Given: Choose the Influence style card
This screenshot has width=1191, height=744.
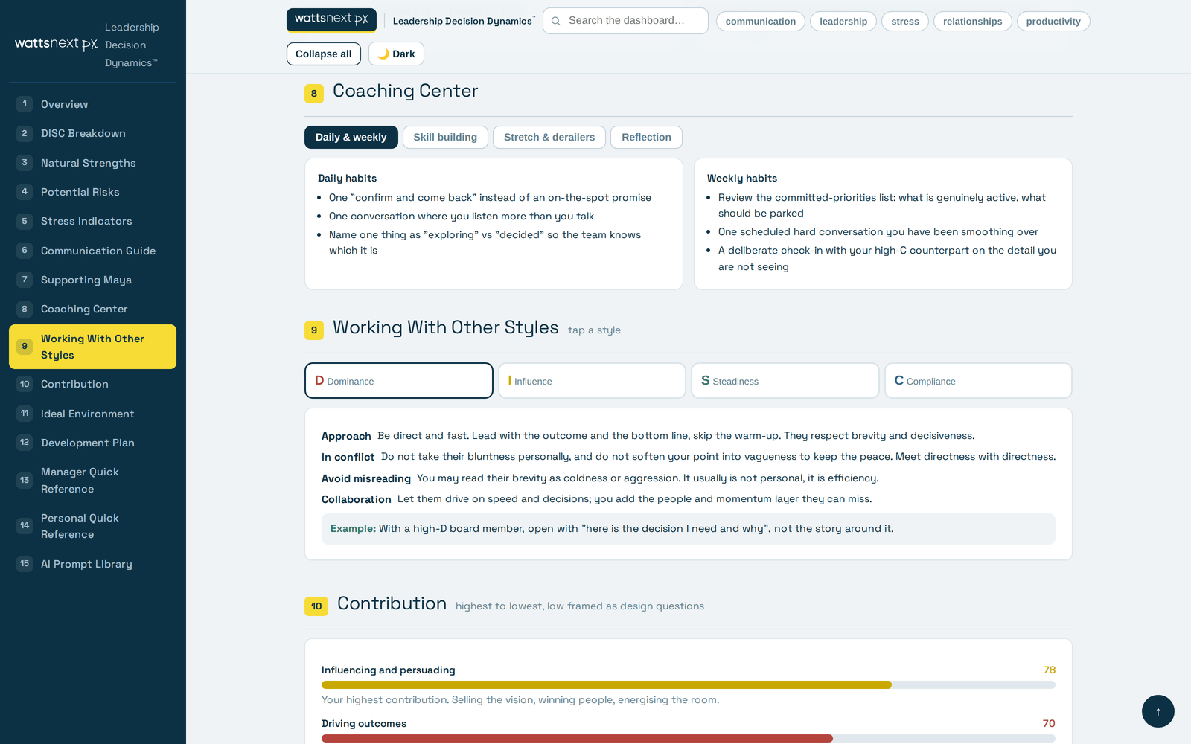Looking at the screenshot, I should coord(592,380).
